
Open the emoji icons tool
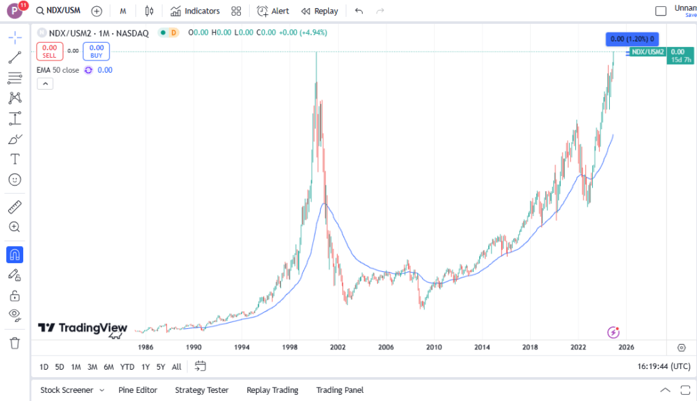(15, 179)
